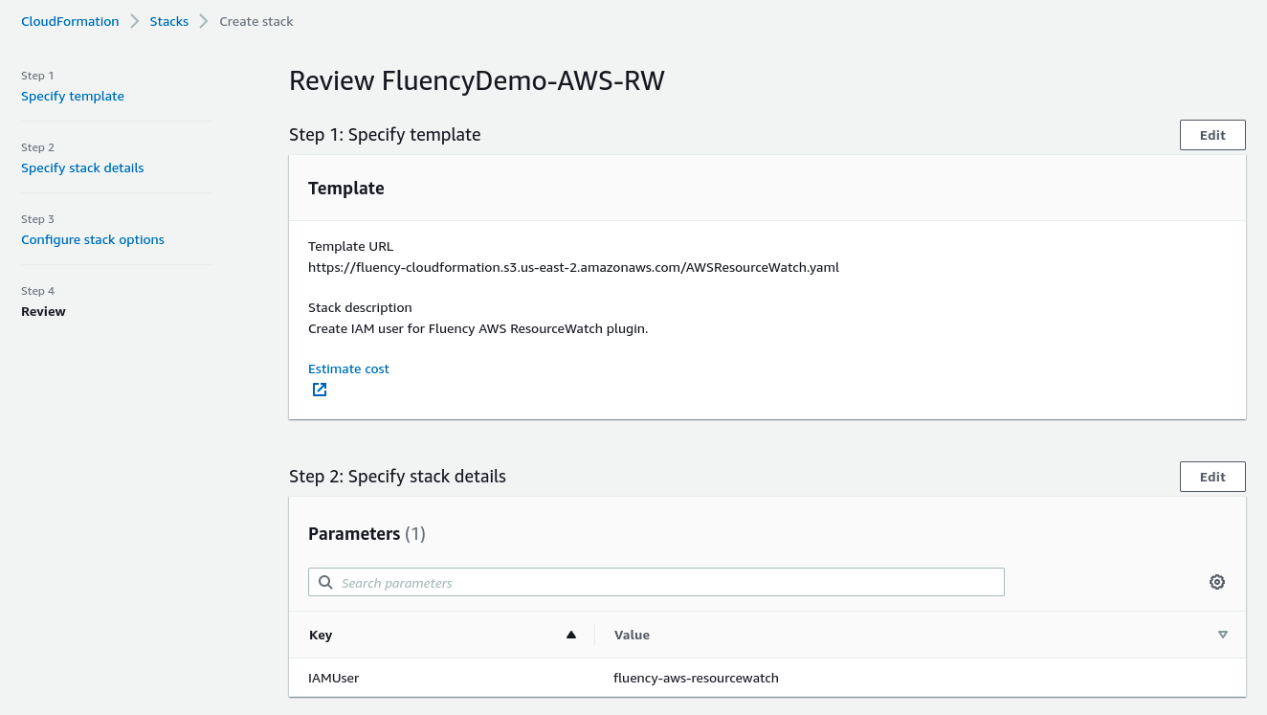Go to CloudFormation breadcrumb

pos(70,21)
